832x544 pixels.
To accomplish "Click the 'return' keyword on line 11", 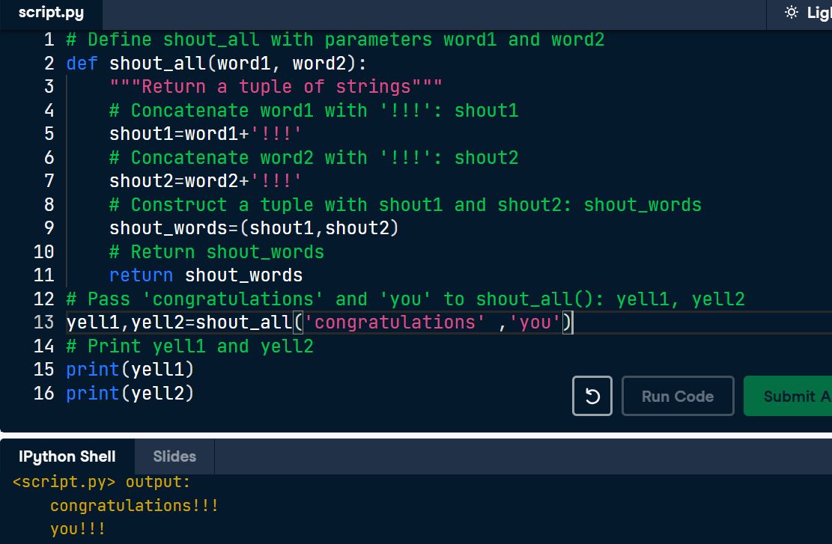I will (141, 275).
